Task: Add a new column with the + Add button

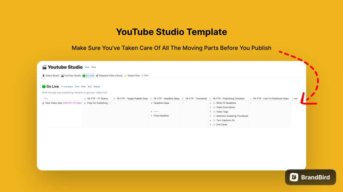Action: point(295,99)
